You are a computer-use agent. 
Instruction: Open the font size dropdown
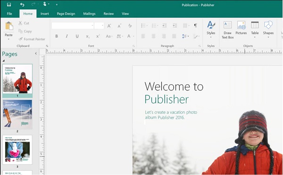[x=102, y=25]
